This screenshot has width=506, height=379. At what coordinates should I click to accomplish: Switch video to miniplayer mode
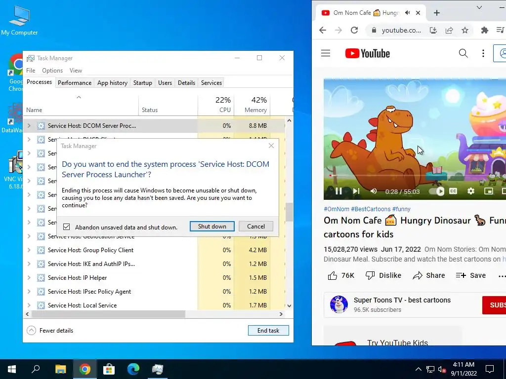point(489,191)
